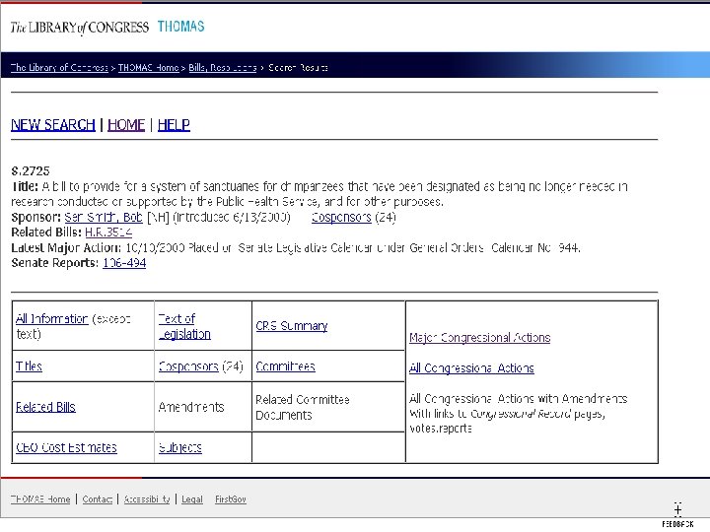
Task: Open Senate Report 106-494
Action: 124,263
